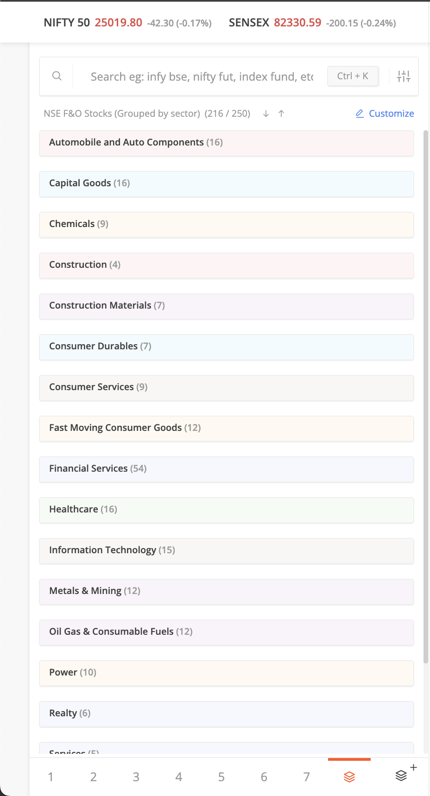Click the NIFTY 50 index value

tap(118, 23)
